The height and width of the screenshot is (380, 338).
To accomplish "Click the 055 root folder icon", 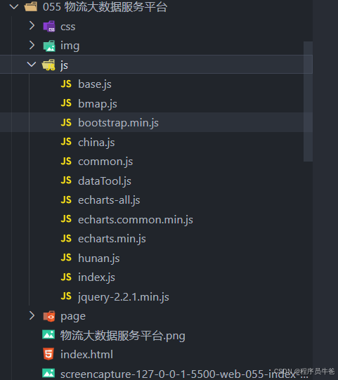I will click(x=31, y=6).
